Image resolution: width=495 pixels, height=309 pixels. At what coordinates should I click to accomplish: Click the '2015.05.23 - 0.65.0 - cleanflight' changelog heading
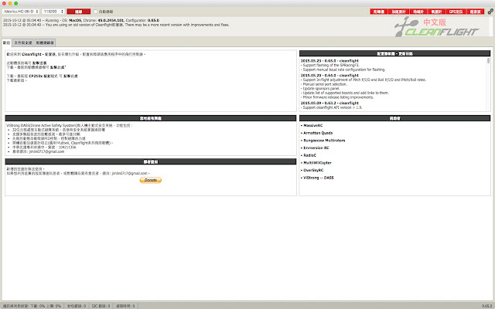[x=329, y=60]
